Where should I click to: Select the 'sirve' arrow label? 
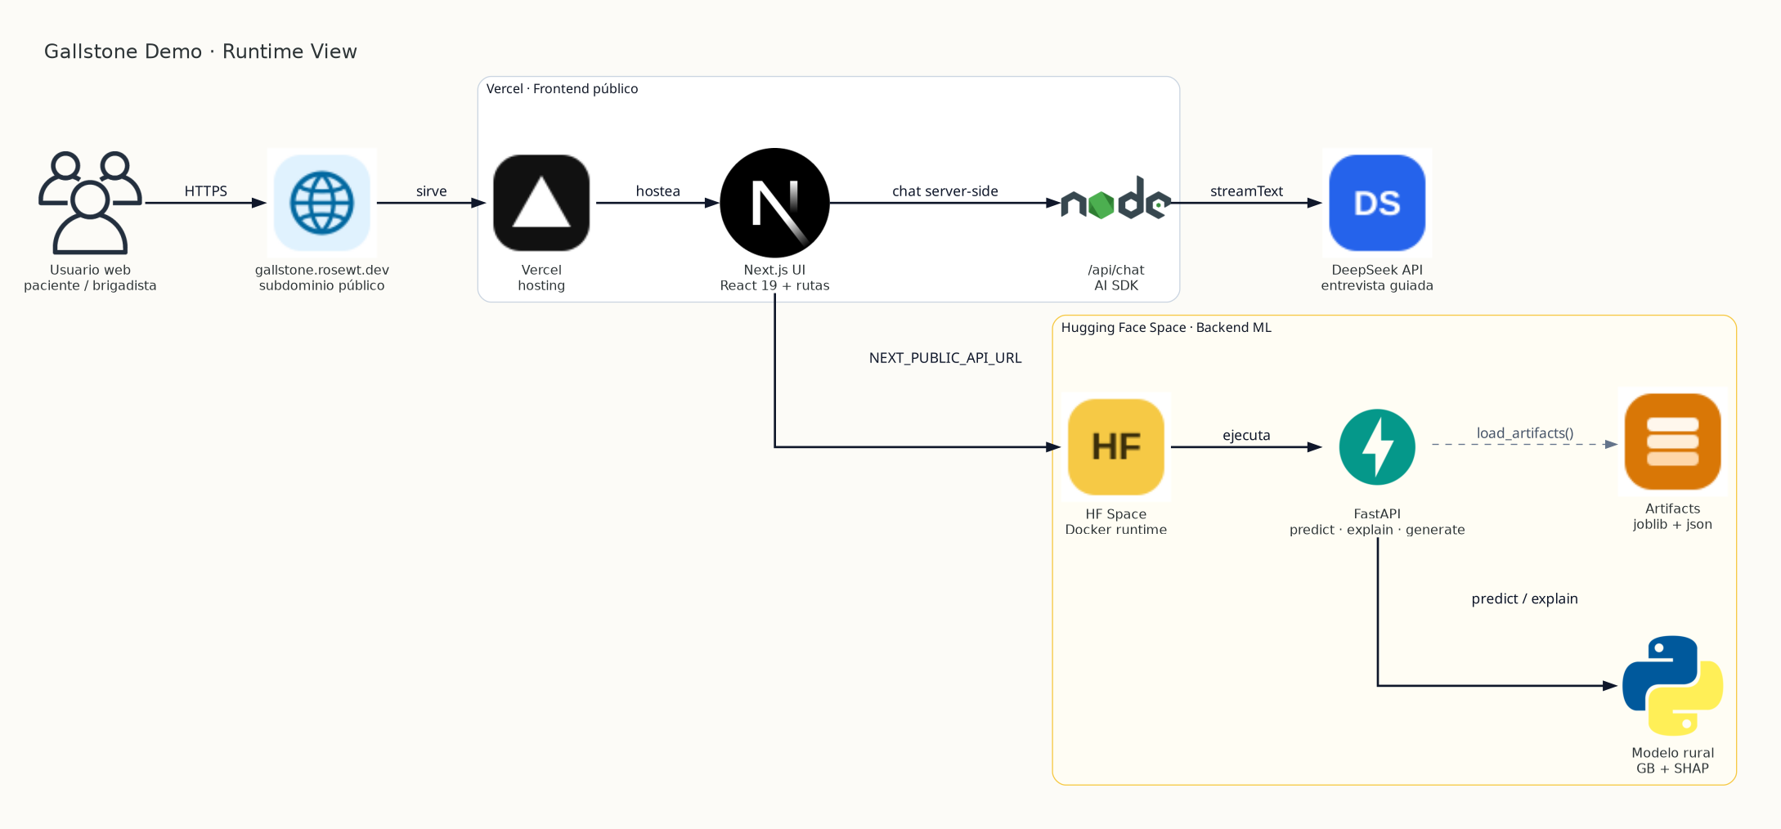click(431, 190)
